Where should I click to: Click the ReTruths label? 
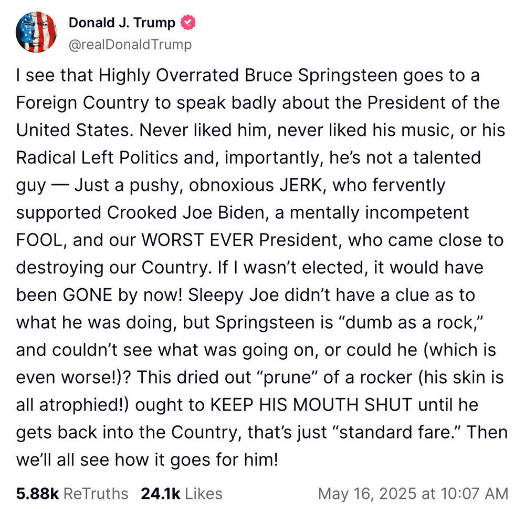96,494
